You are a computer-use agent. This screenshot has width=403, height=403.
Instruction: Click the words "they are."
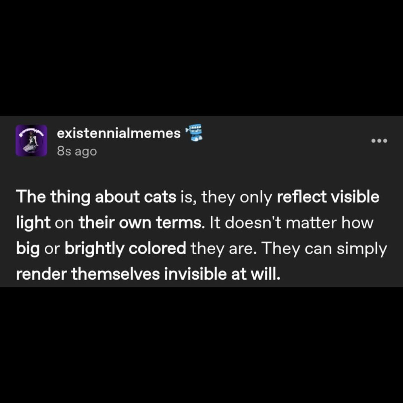tap(224, 249)
